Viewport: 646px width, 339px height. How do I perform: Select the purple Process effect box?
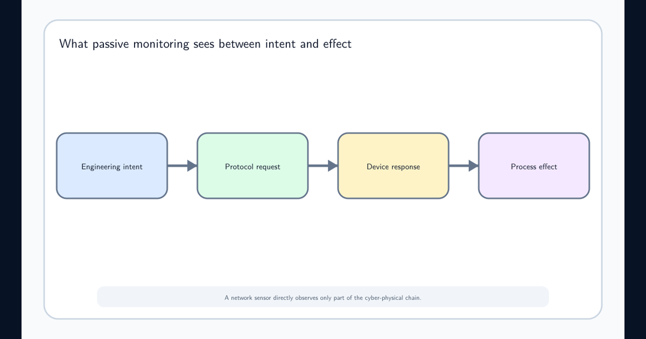coord(534,166)
